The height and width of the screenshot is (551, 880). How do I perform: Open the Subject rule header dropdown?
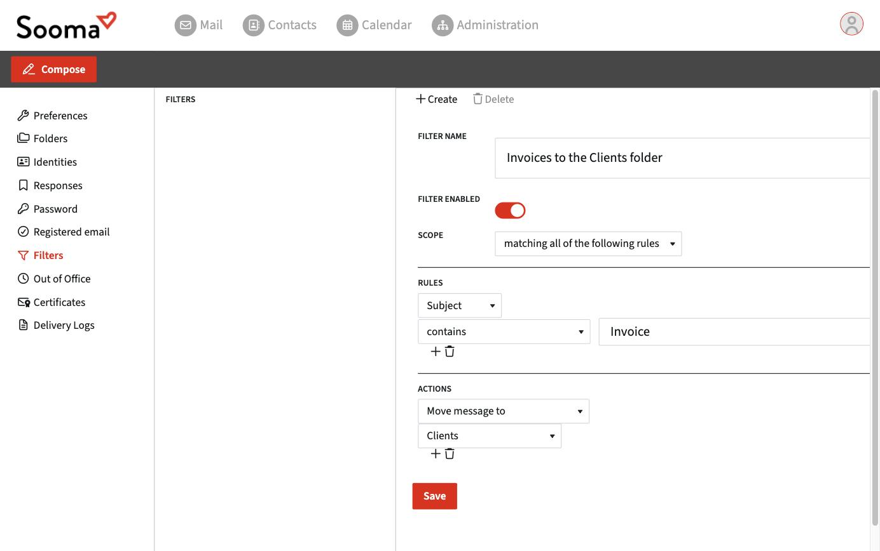point(460,305)
